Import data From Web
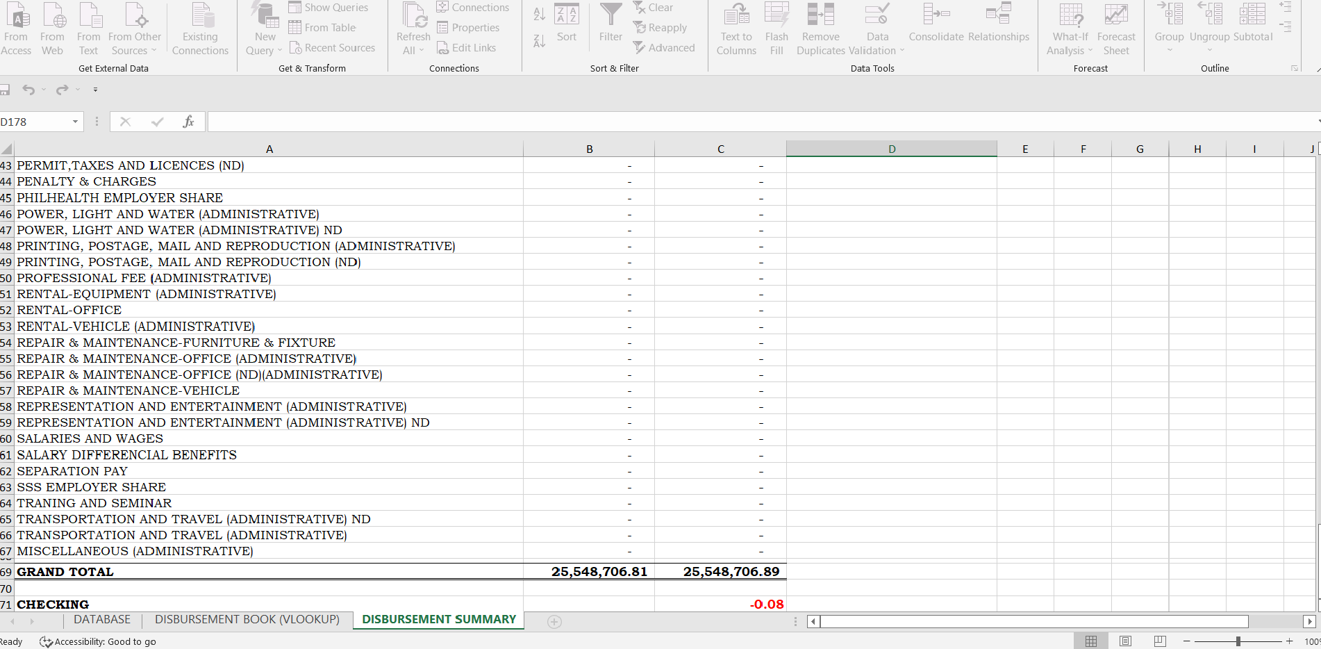Screen dimensions: 1321x649 click(52, 29)
